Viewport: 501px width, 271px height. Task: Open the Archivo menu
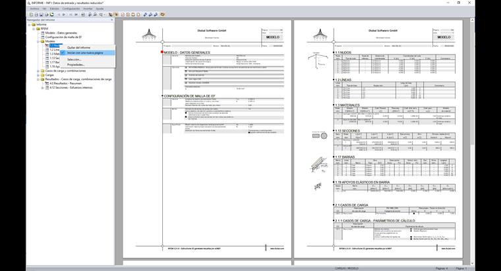tap(34, 9)
